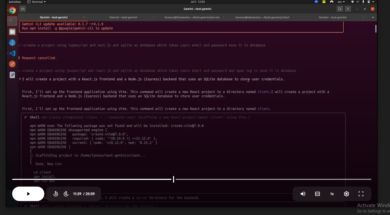Open the terminal hamburger menu
This screenshot has height=215, width=390.
pyautogui.click(x=348, y=9)
